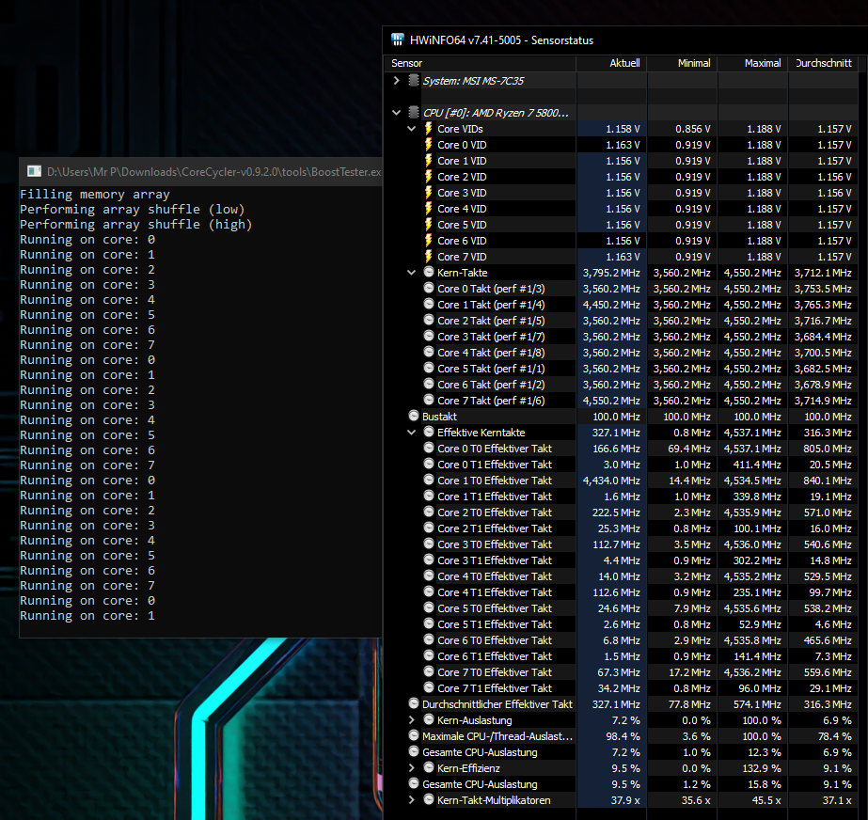The image size is (868, 820).
Task: Click the clock icon for Core 0 Takt (perf #1/3)
Action: pos(429,288)
